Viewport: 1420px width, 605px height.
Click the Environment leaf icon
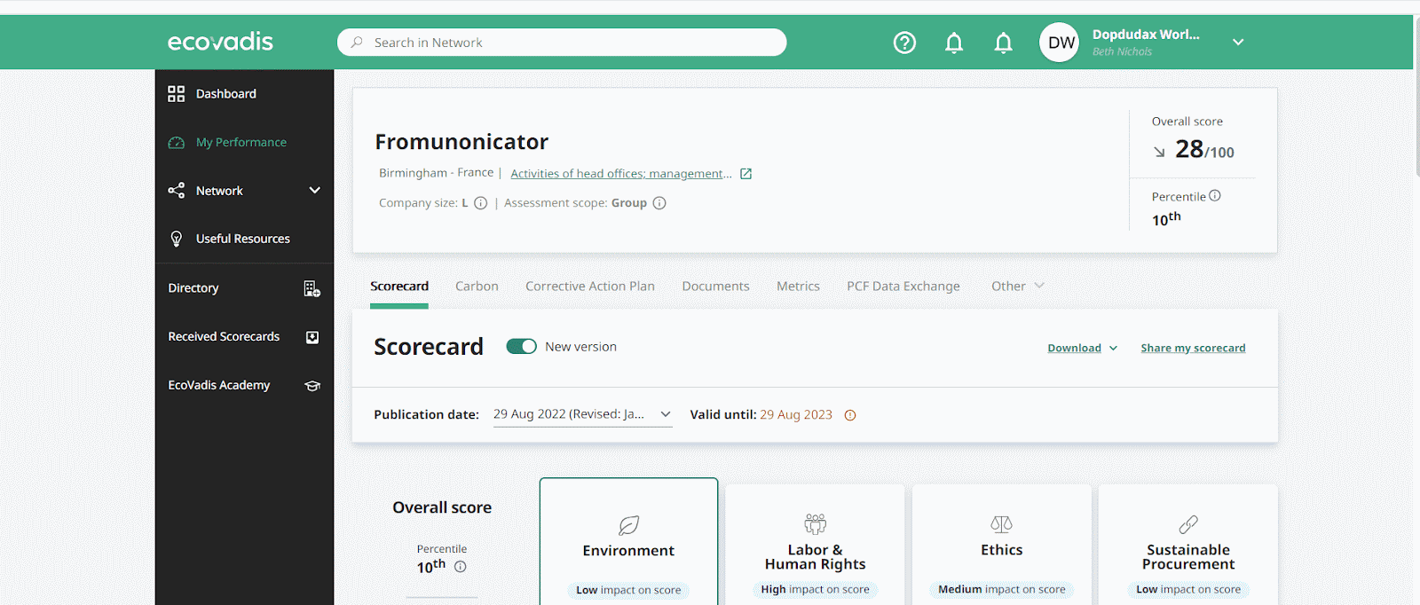628,525
